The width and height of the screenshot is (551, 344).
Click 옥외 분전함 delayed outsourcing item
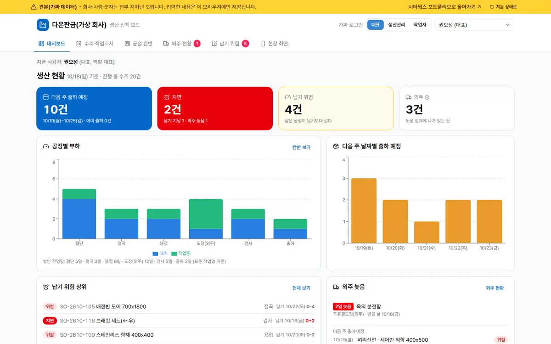tap(369, 306)
